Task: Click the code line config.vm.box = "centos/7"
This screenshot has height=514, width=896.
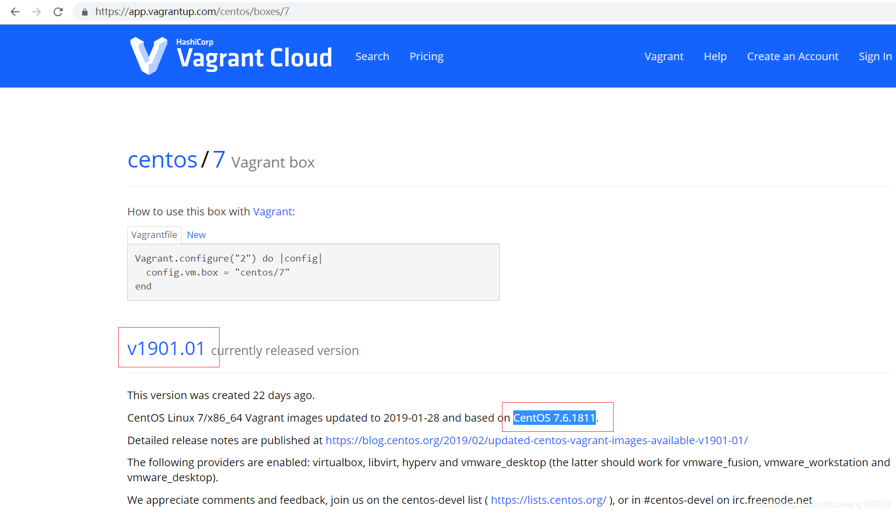Action: [x=218, y=272]
